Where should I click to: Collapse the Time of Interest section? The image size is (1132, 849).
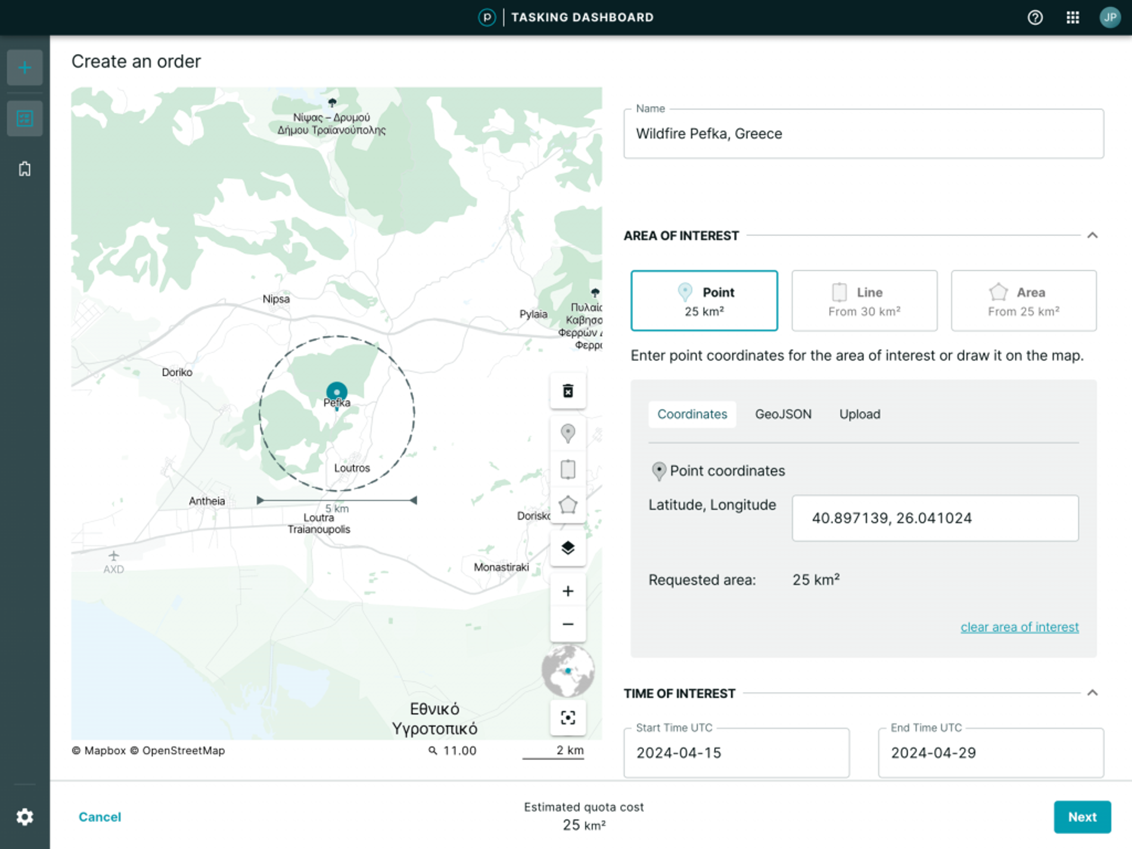1092,693
